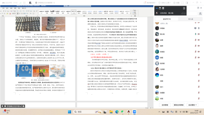The height and width of the screenshot is (115, 204).
Task: Click the muted microphone icon in the floating bar
Action: [x=157, y=13]
